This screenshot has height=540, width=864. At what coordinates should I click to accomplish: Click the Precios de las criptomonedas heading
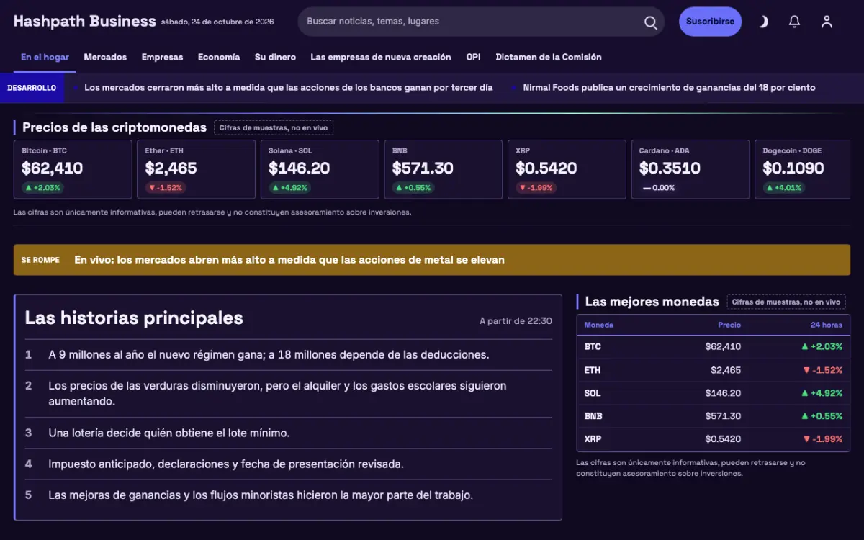pyautogui.click(x=114, y=127)
